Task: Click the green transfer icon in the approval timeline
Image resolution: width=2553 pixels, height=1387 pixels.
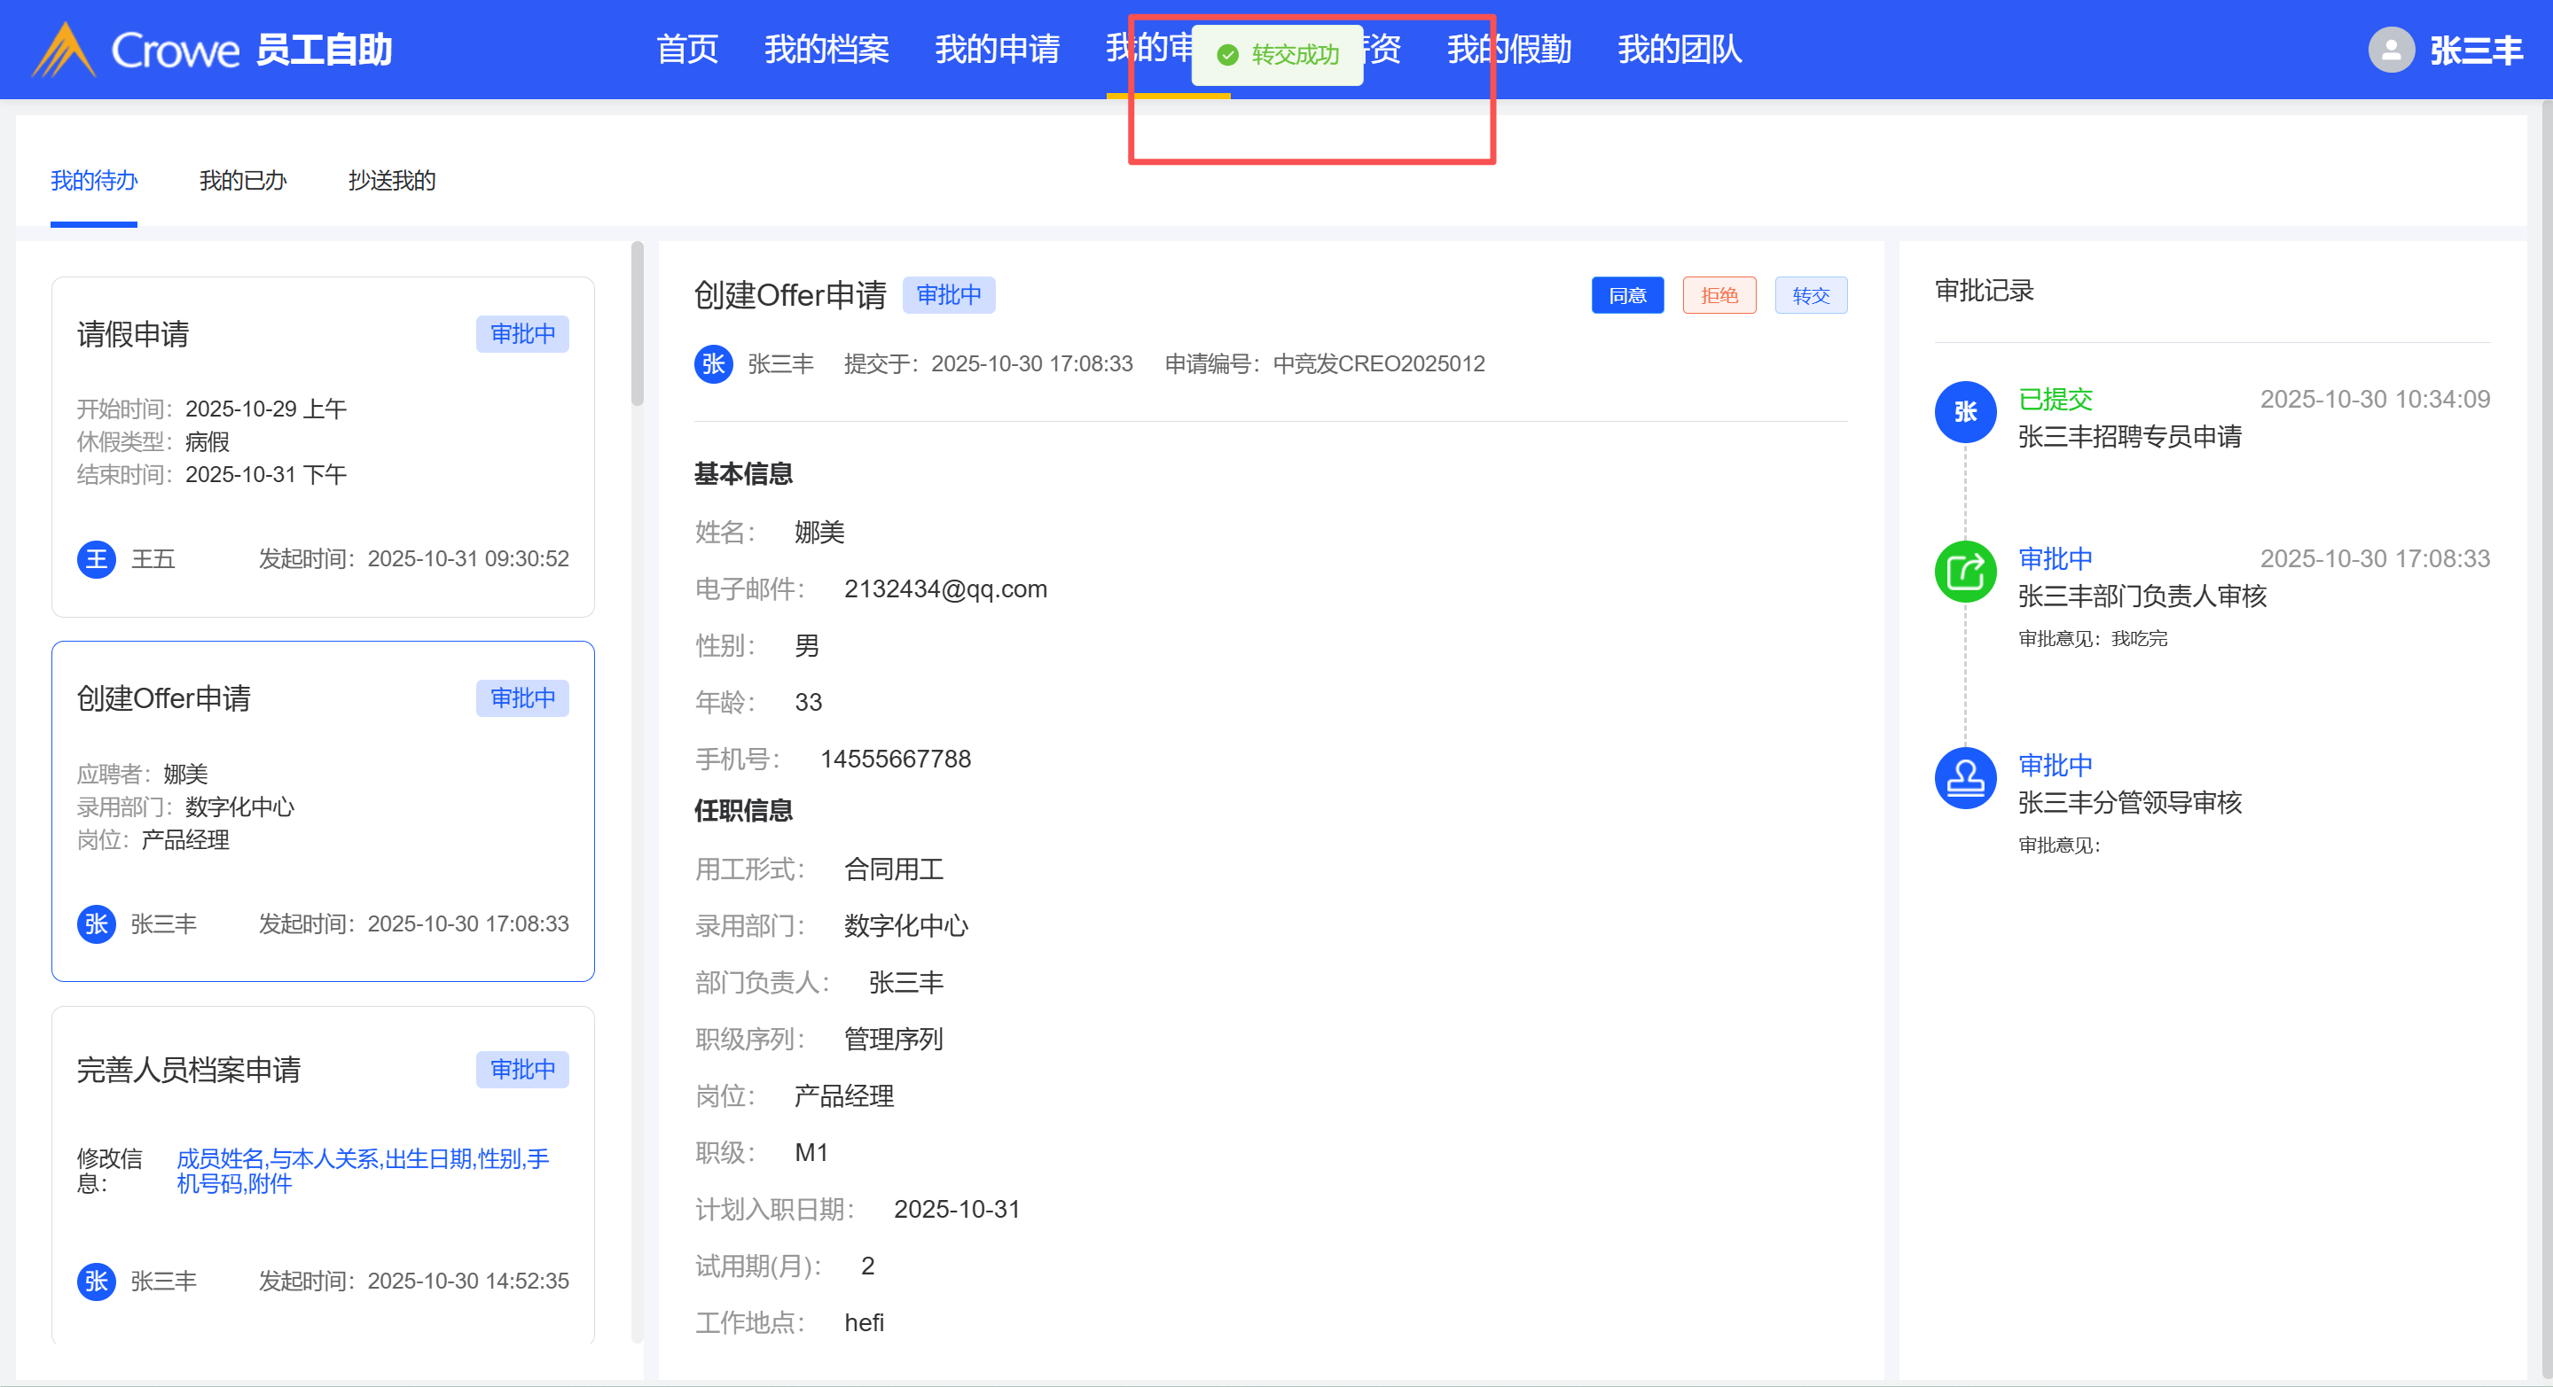Action: 1964,572
